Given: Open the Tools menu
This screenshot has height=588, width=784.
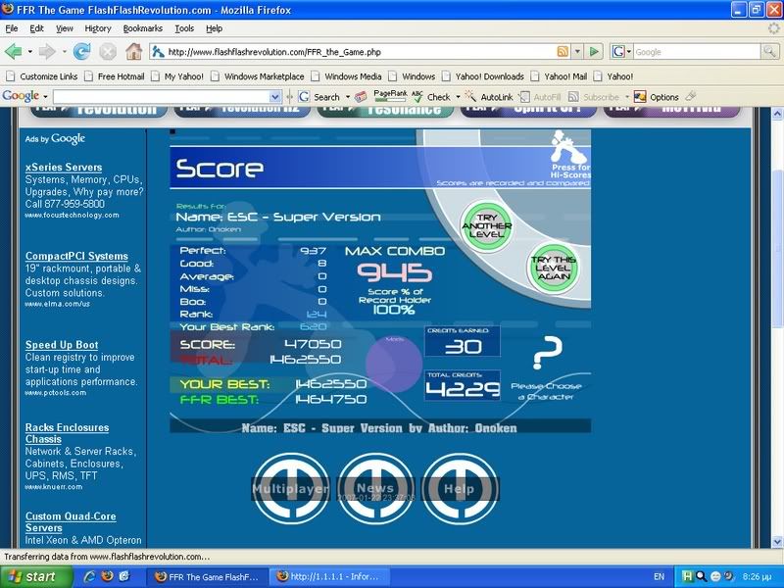Looking at the screenshot, I should [x=184, y=28].
